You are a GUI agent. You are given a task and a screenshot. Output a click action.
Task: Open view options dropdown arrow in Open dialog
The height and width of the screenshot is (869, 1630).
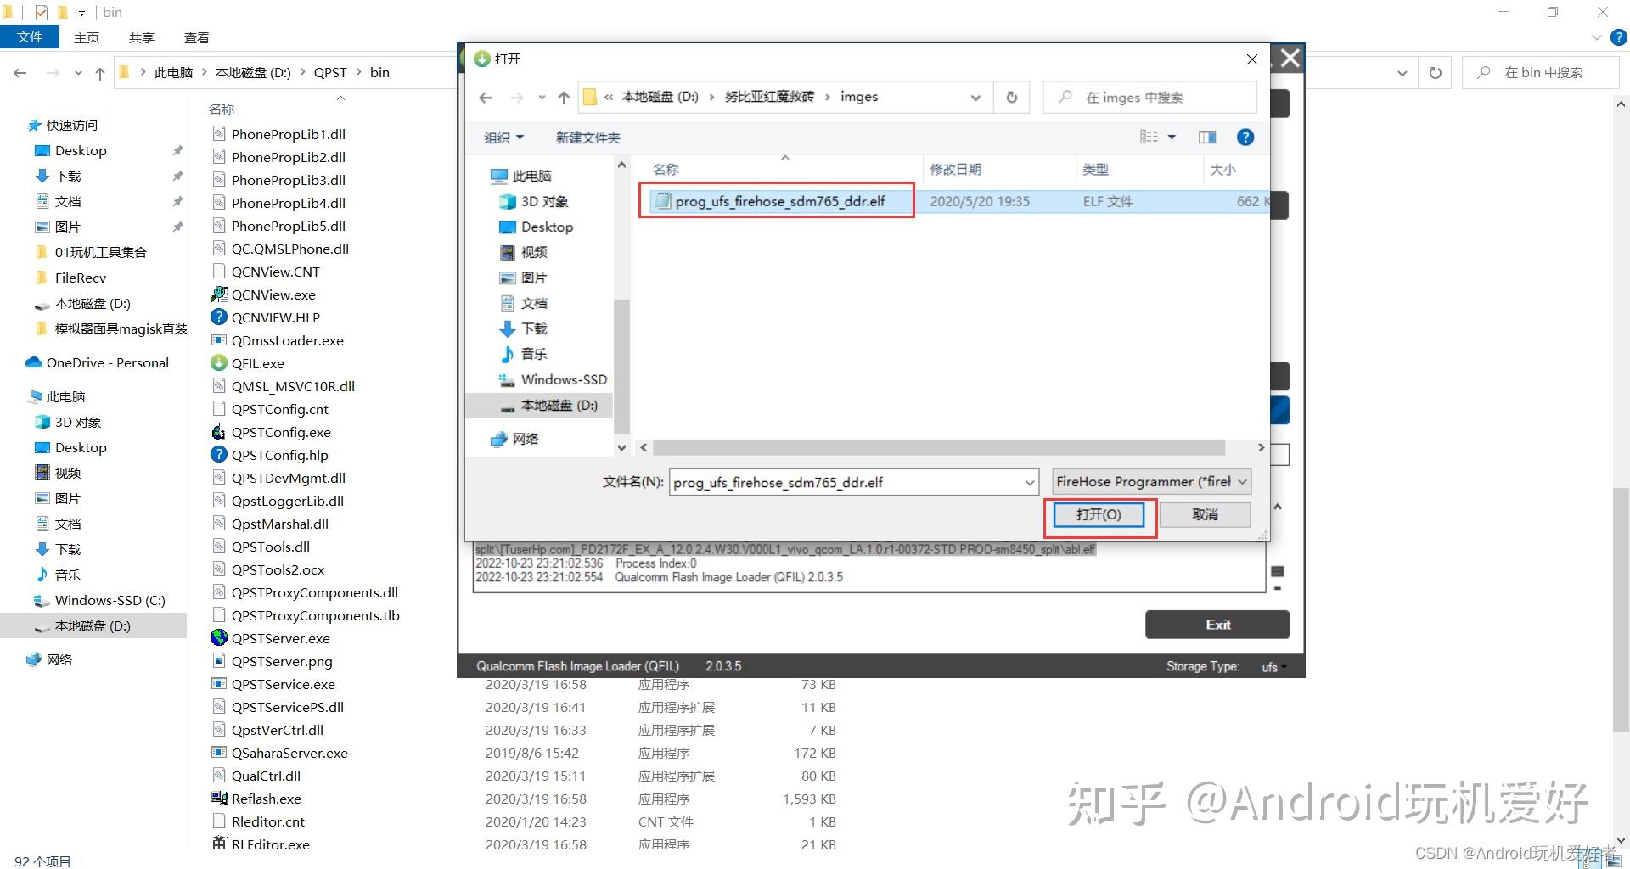pos(1172,137)
